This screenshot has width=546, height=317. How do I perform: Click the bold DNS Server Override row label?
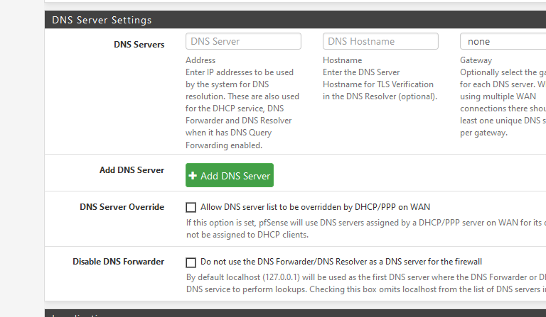click(122, 206)
